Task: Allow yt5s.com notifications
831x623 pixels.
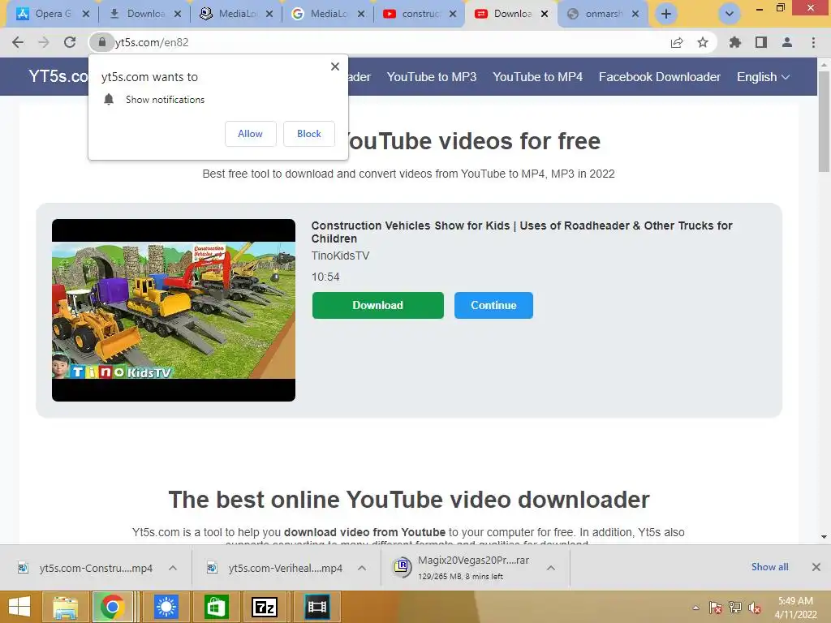Action: point(250,134)
